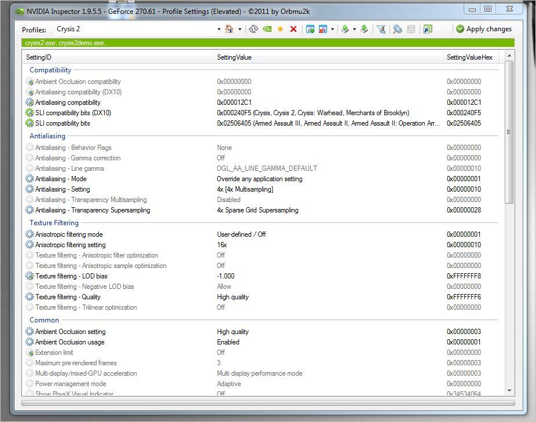Select the Maximum pre-rendered frames row
Viewport: 536px width, 422px height.
coord(262,363)
